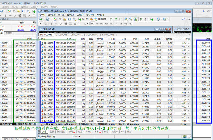The height and width of the screenshot is (140, 213).
Task: Open the MetaEditor yellow book icon
Action: [91, 19]
